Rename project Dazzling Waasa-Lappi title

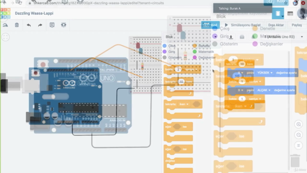(34, 13)
